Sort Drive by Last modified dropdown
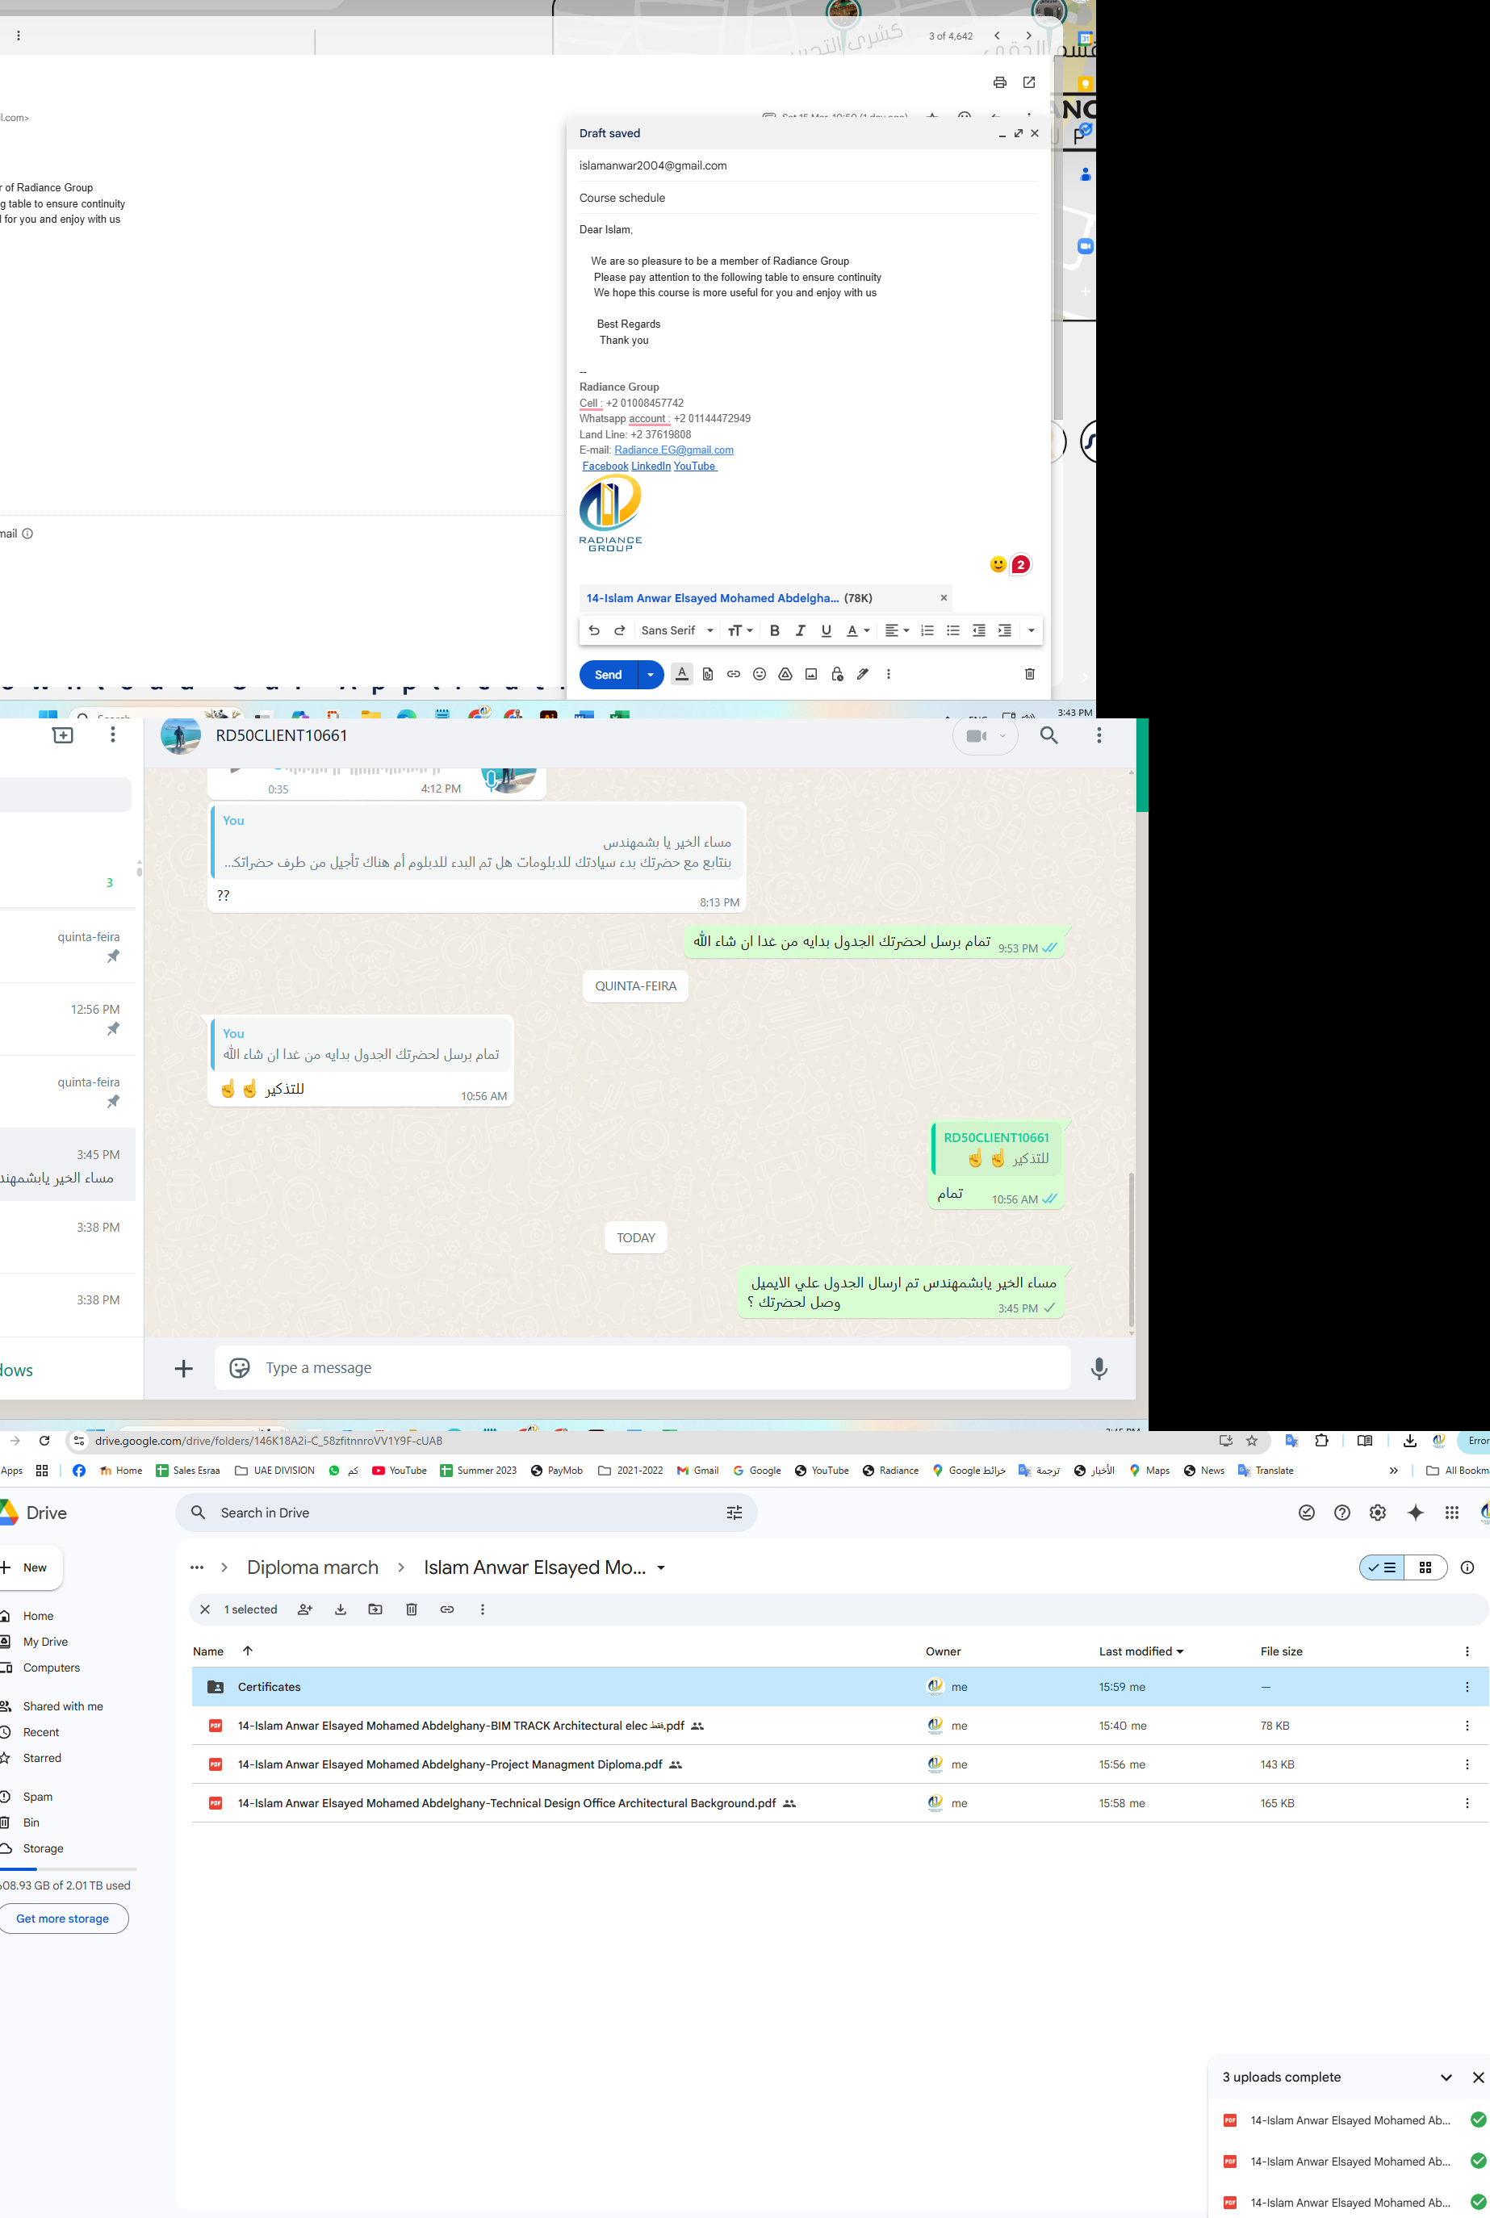This screenshot has height=2218, width=1490. 1141,1651
